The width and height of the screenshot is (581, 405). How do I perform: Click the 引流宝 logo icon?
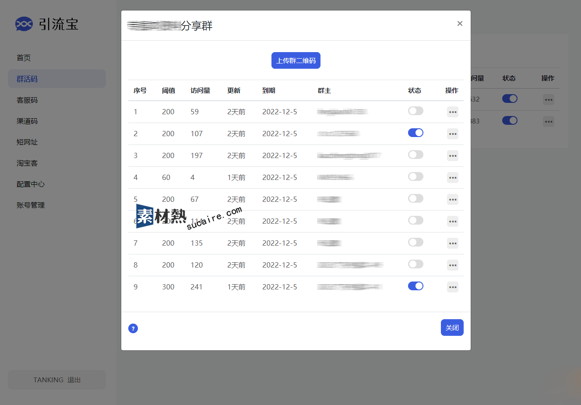(24, 24)
